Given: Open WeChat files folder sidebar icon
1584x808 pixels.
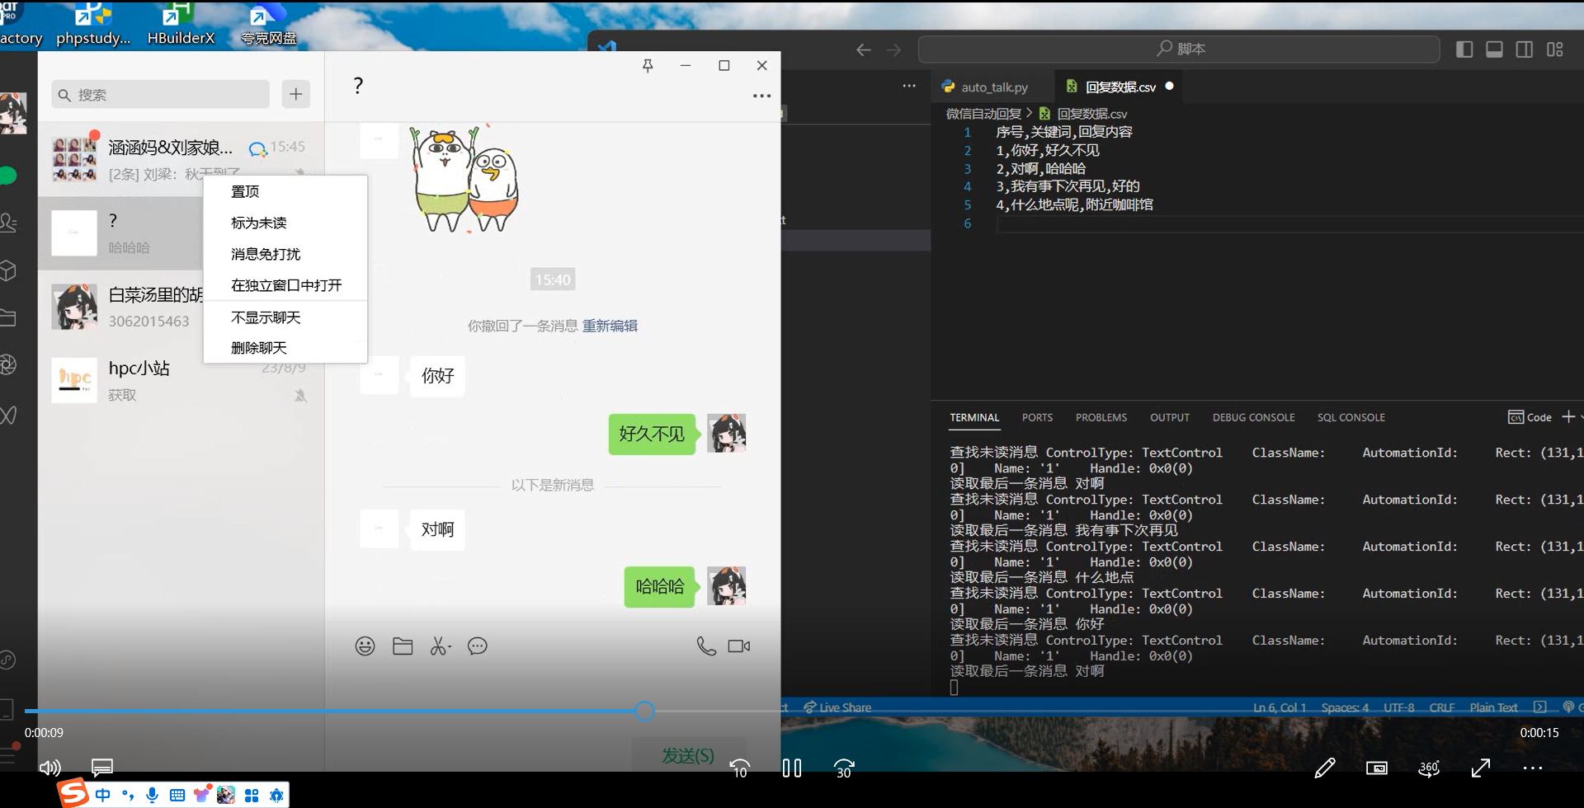Looking at the screenshot, I should point(8,317).
